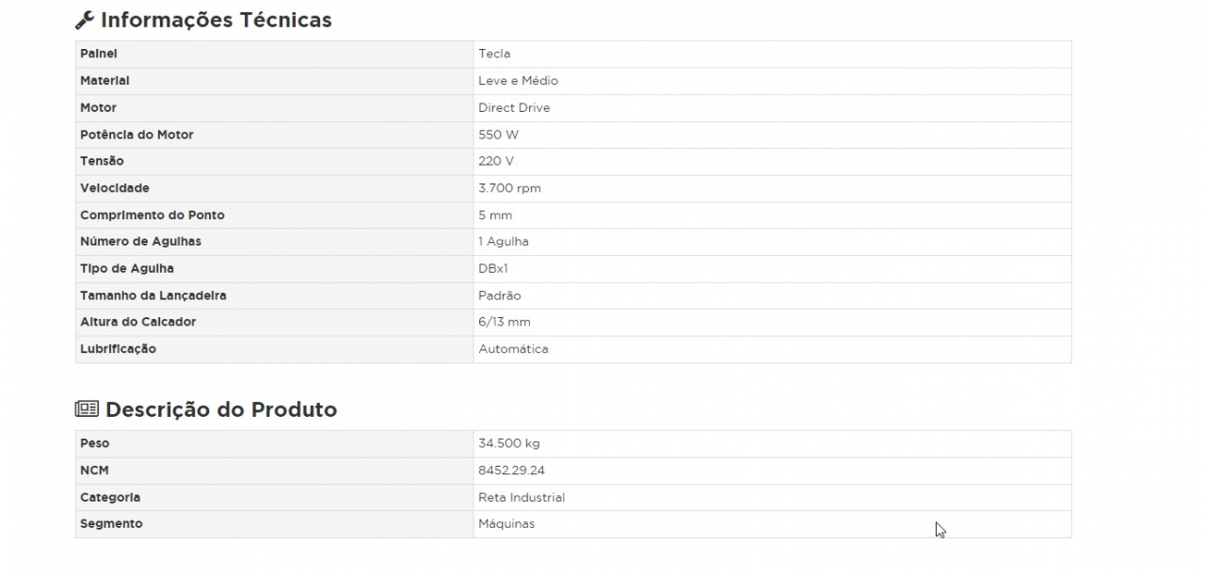The image size is (1205, 575).
Task: Click the Painel row label
Action: pyautogui.click(x=99, y=54)
